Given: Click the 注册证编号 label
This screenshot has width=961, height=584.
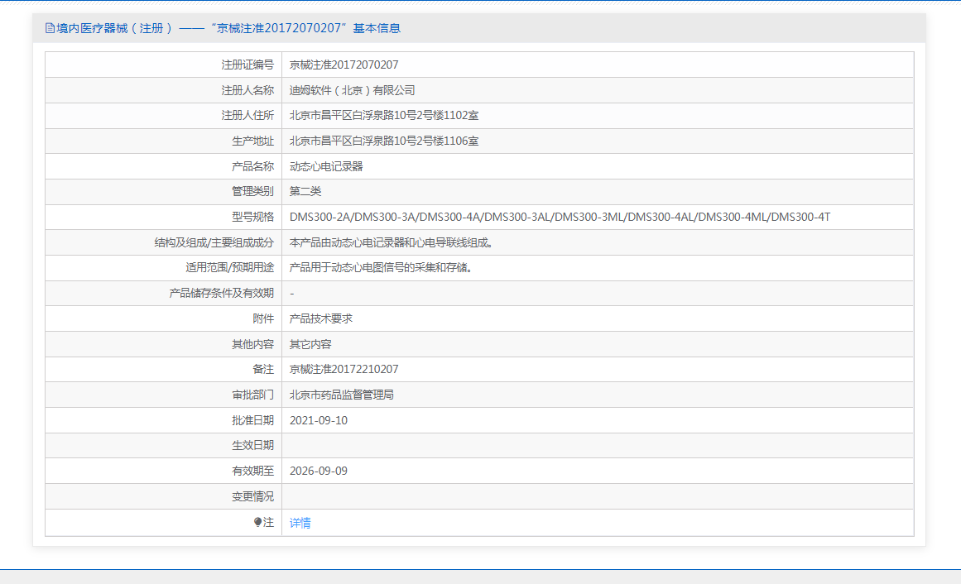Looking at the screenshot, I should tap(247, 65).
